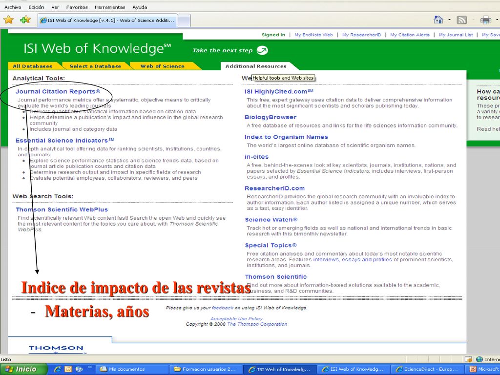Switch to the All Databases tab
The image size is (500, 375).
[33, 66]
